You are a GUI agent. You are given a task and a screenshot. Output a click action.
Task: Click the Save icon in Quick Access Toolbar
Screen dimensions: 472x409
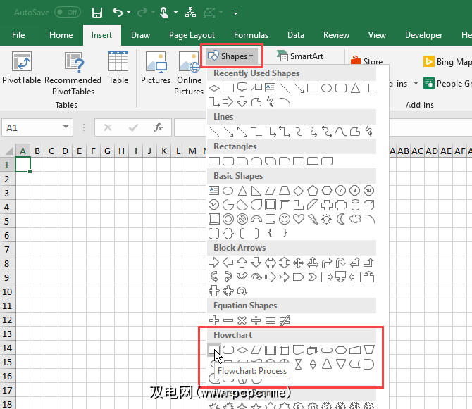[97, 13]
